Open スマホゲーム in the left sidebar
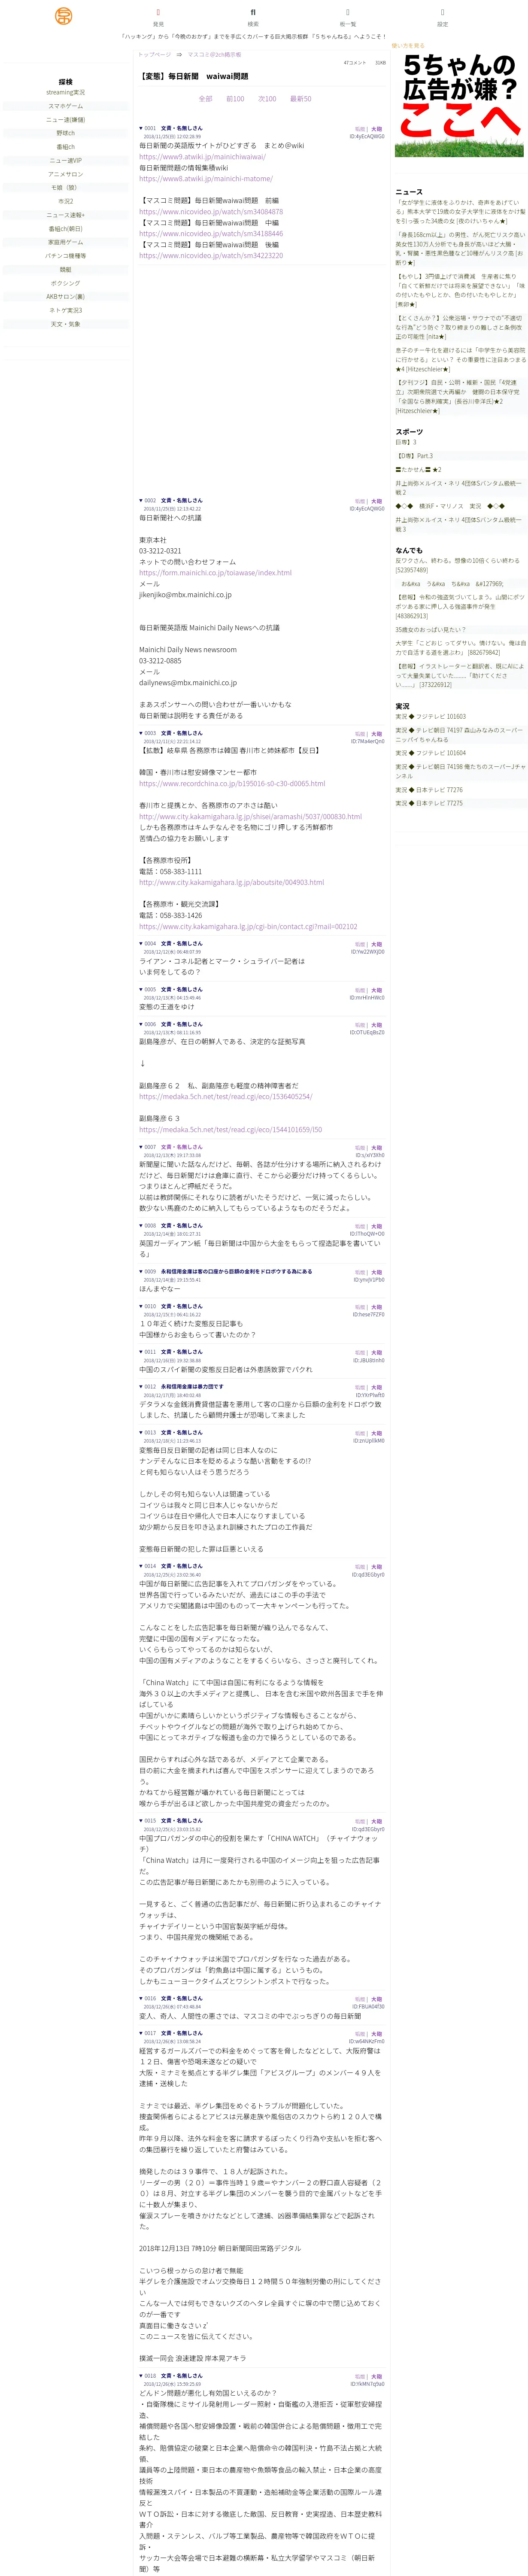The image size is (528, 2576). coord(66,106)
